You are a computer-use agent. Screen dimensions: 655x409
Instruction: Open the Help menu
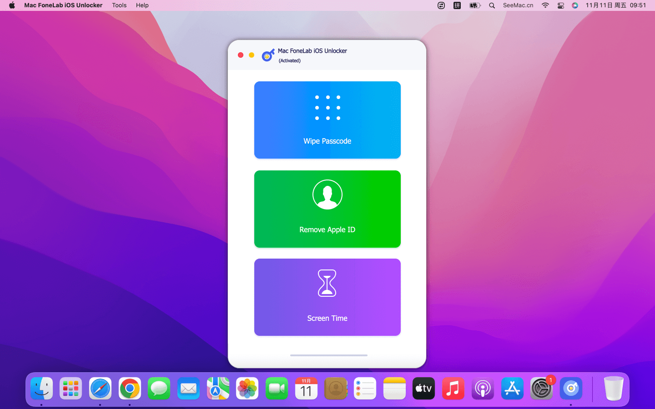[x=142, y=5]
